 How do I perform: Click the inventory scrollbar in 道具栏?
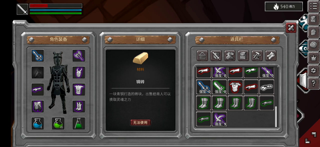276,117
